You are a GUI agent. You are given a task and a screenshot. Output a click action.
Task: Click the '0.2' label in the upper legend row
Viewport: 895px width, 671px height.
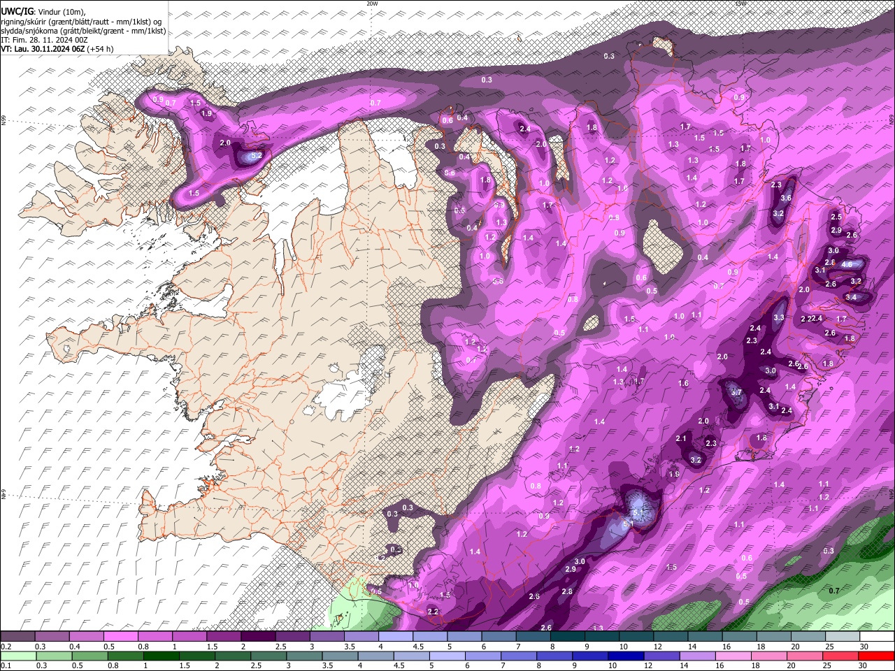(6, 647)
